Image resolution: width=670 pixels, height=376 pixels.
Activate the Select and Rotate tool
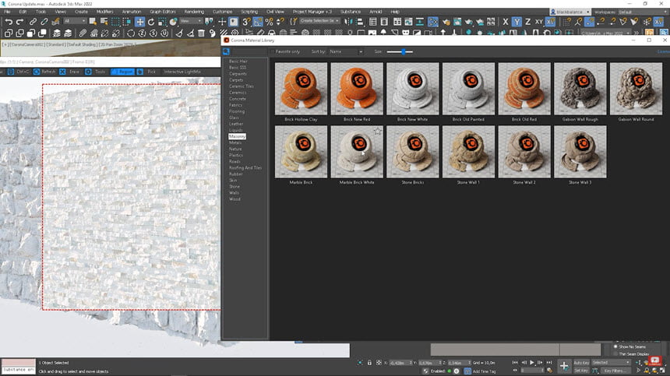tap(151, 22)
